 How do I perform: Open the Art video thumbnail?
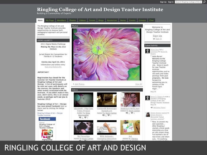click(130, 127)
